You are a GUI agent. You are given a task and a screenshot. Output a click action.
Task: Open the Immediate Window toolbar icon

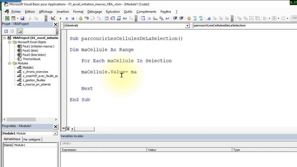pos(113,19)
